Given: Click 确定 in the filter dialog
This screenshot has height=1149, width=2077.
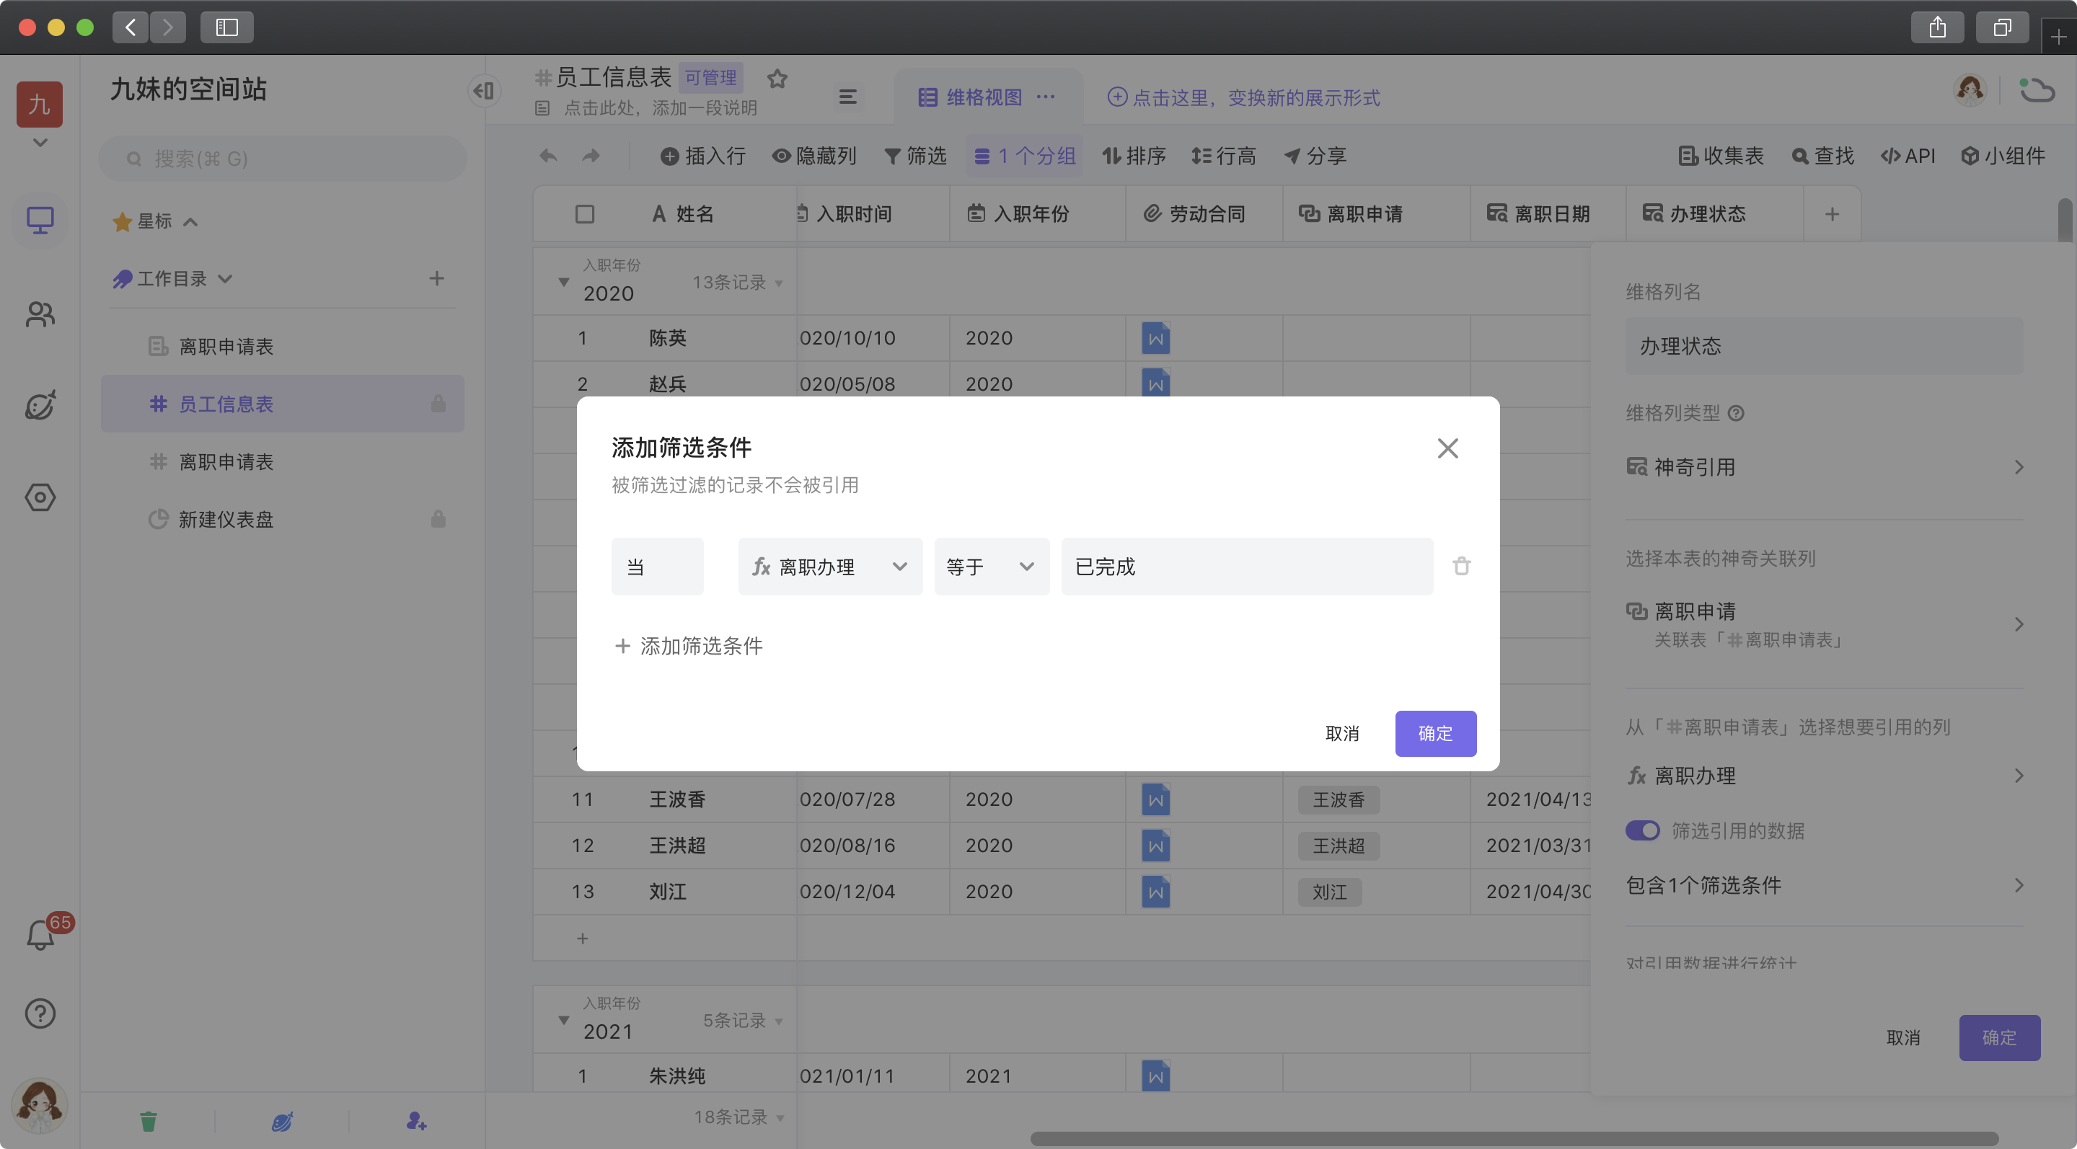Looking at the screenshot, I should pos(1434,733).
